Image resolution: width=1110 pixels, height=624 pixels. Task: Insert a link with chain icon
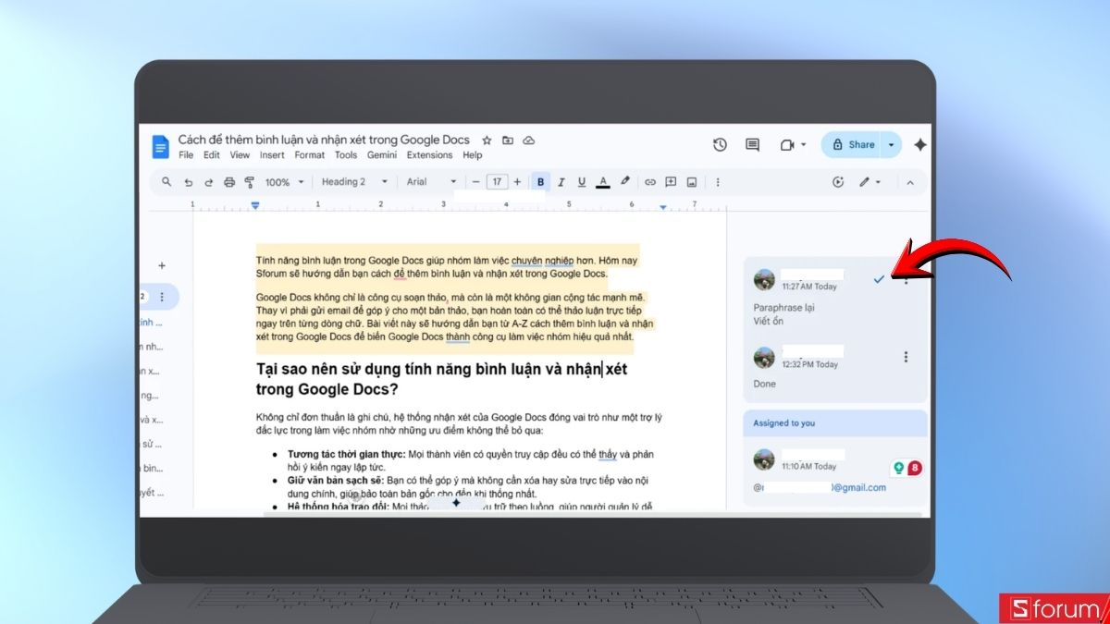point(650,182)
